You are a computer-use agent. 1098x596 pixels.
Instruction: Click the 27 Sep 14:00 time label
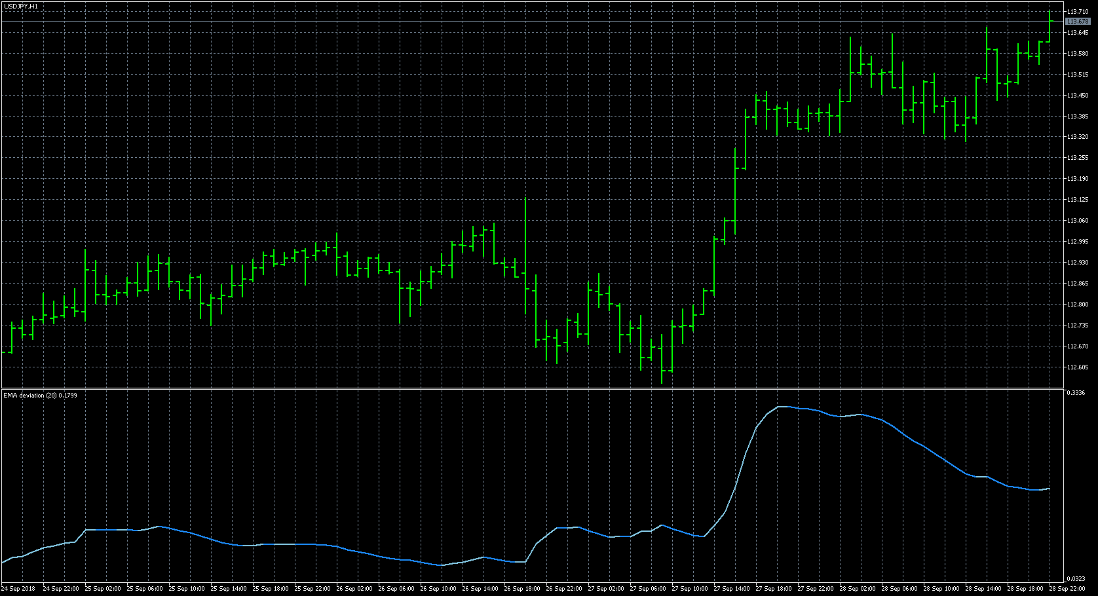coord(732,589)
